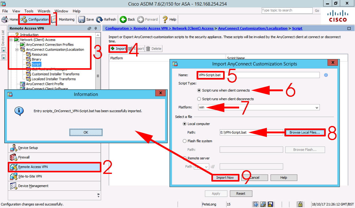This screenshot has width=355, height=208.
Task: Open the File menu
Action: [5, 11]
